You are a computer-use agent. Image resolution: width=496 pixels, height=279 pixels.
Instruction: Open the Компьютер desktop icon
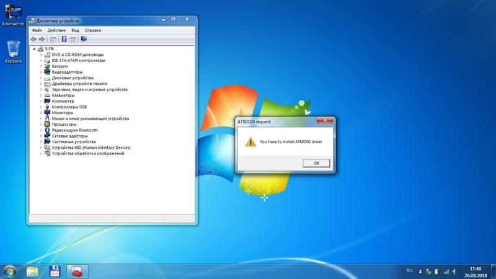point(13,15)
